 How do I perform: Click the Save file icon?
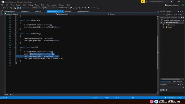pos(18,8)
